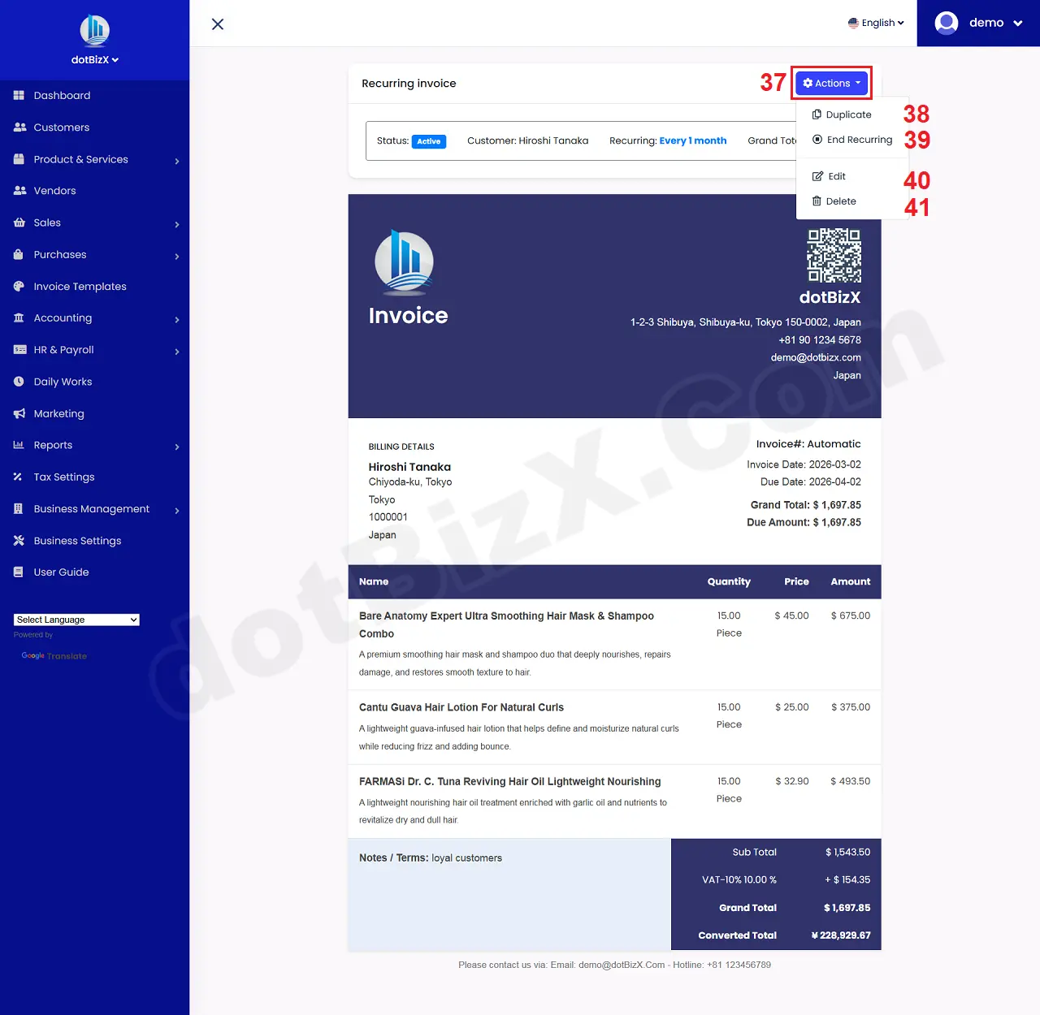1040x1015 pixels.
Task: Open the English language selector
Action: click(x=876, y=23)
